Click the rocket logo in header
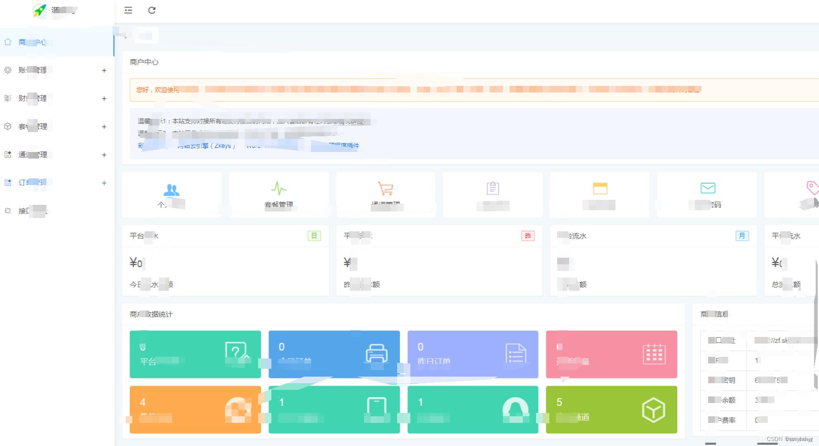Viewport: 819px width, 446px height. coord(40,10)
